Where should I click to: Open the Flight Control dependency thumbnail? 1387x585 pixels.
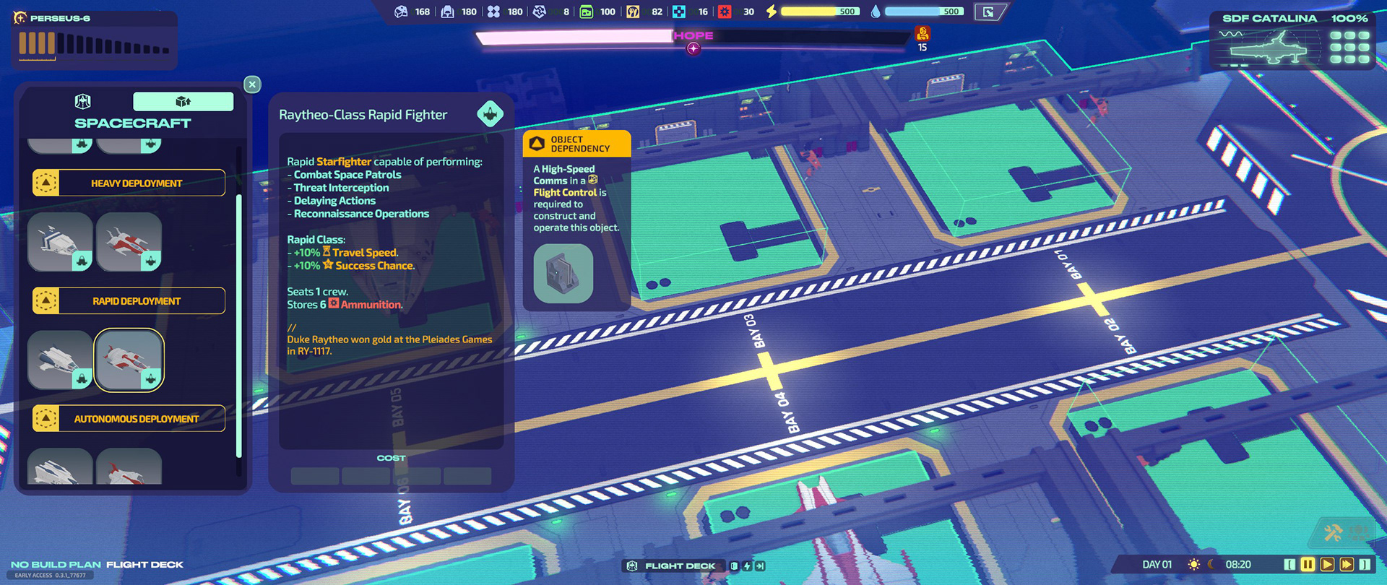[563, 273]
